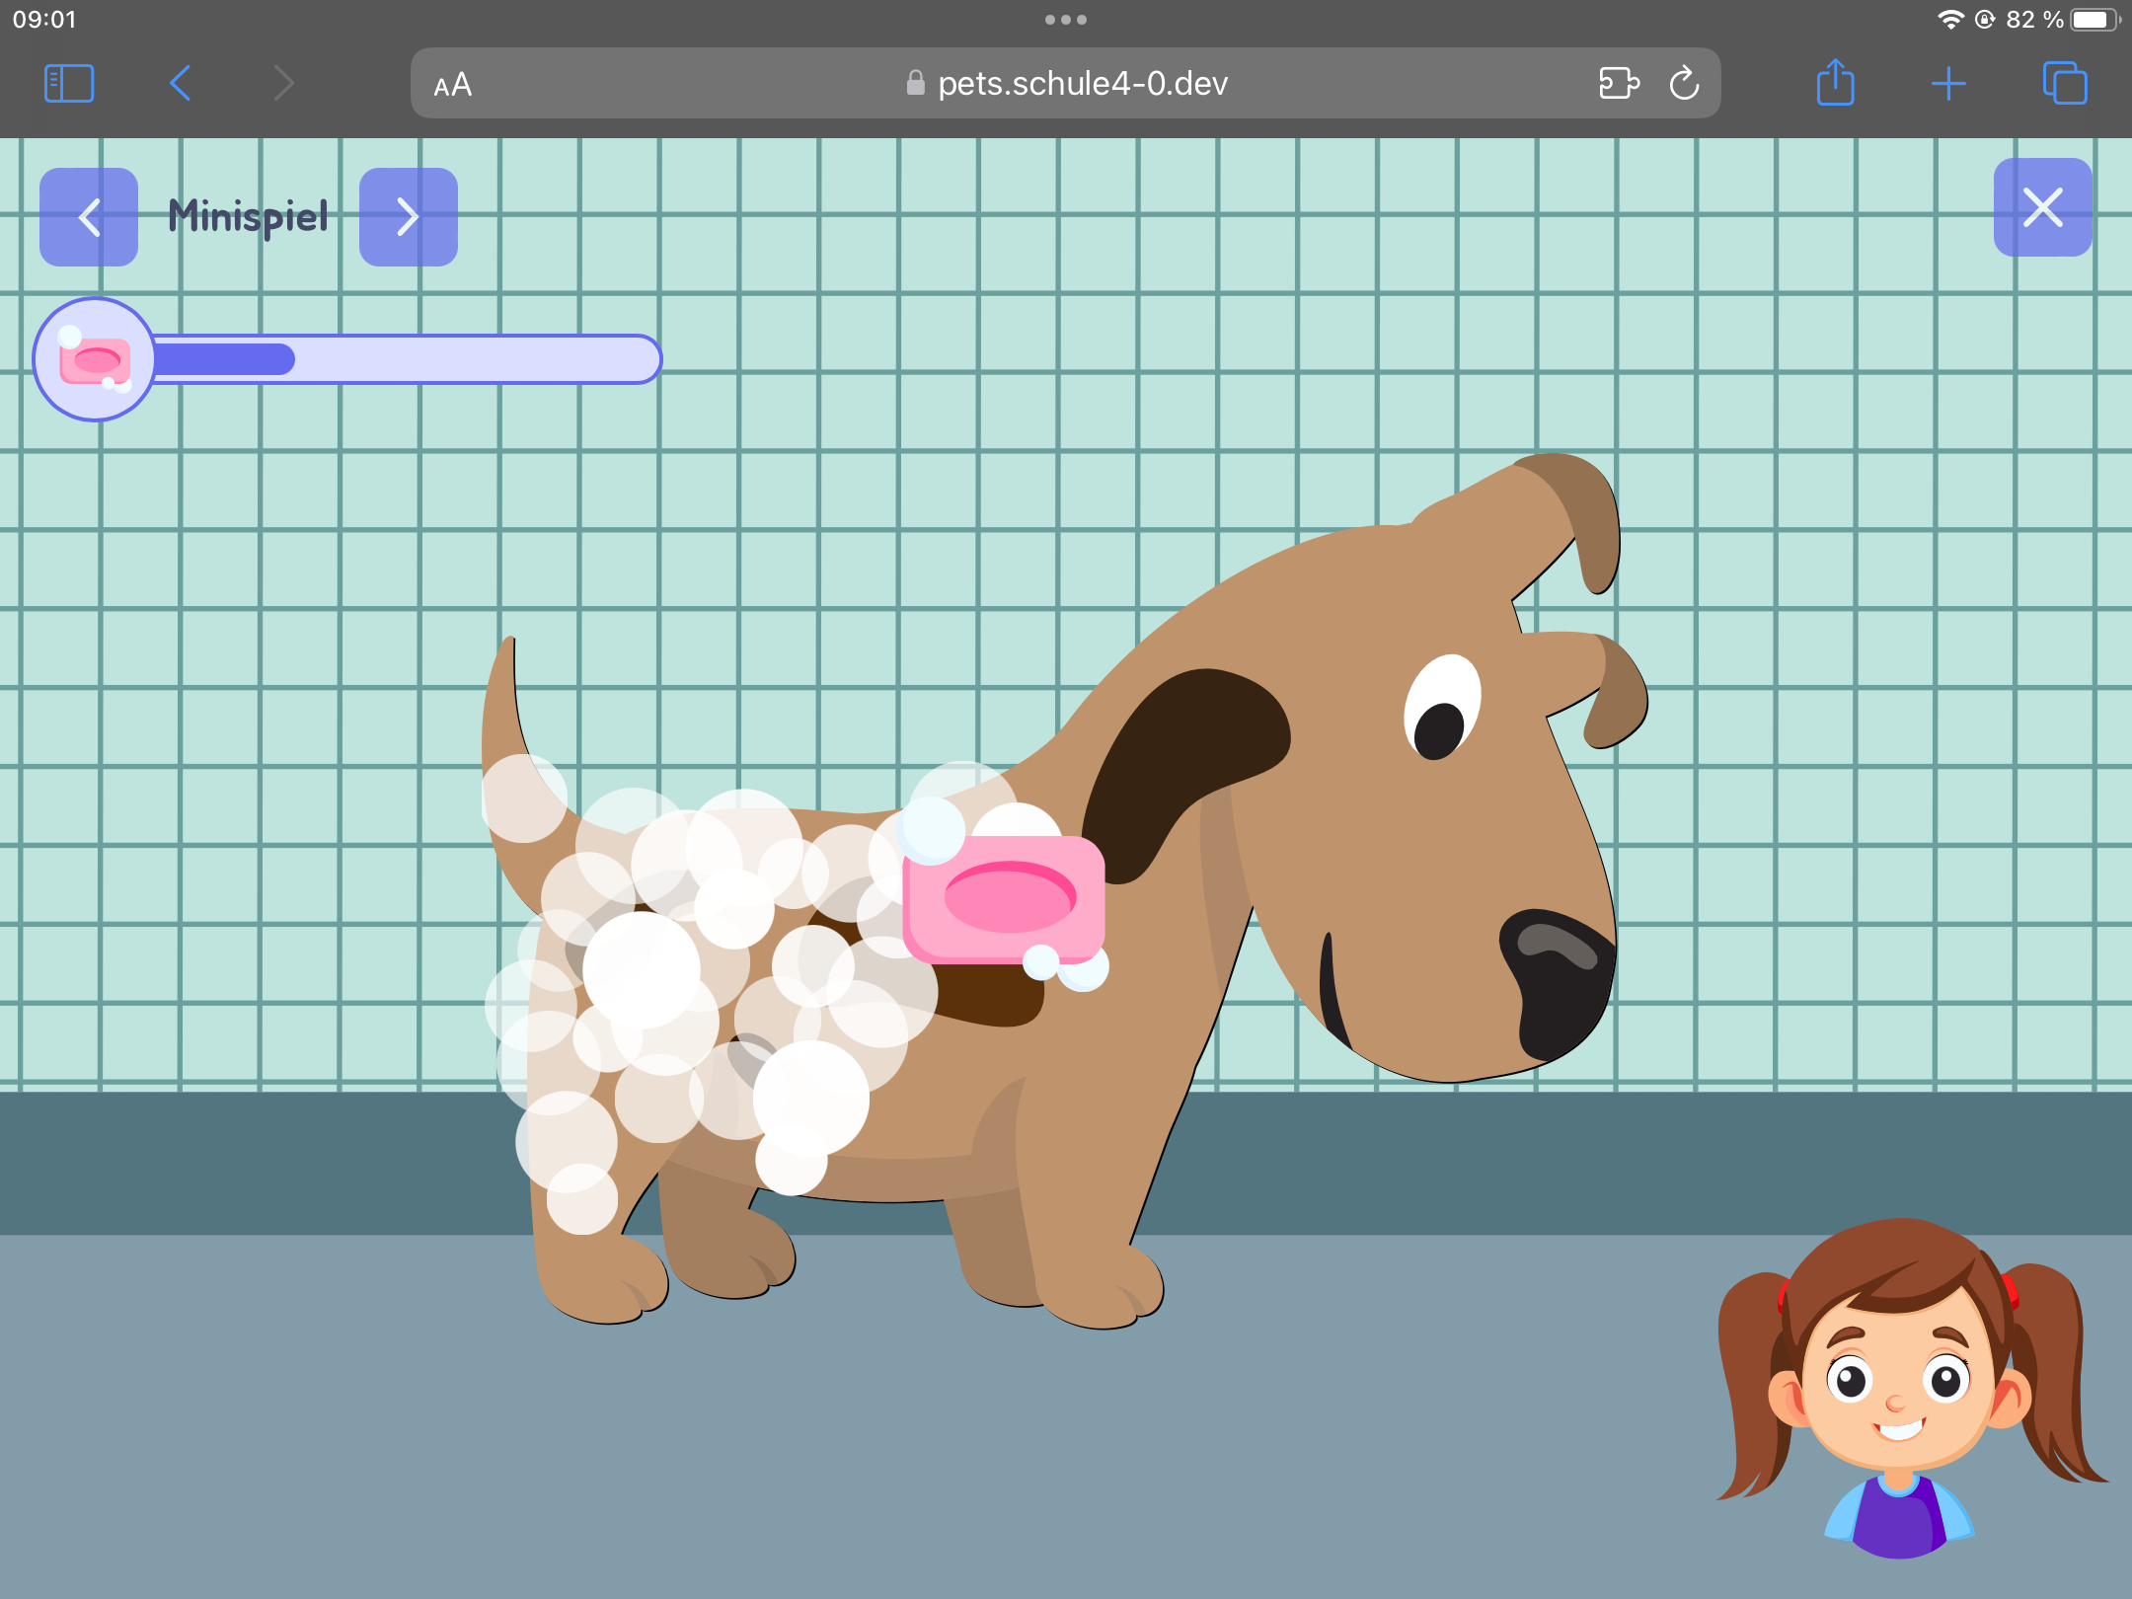The height and width of the screenshot is (1599, 2132).
Task: Open the Safari sidebar panel
Action: tap(69, 84)
